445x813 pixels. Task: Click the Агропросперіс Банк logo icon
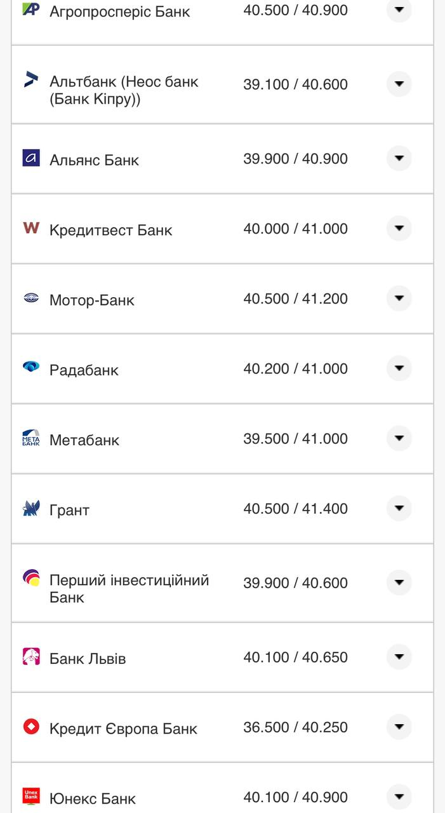coord(31,9)
